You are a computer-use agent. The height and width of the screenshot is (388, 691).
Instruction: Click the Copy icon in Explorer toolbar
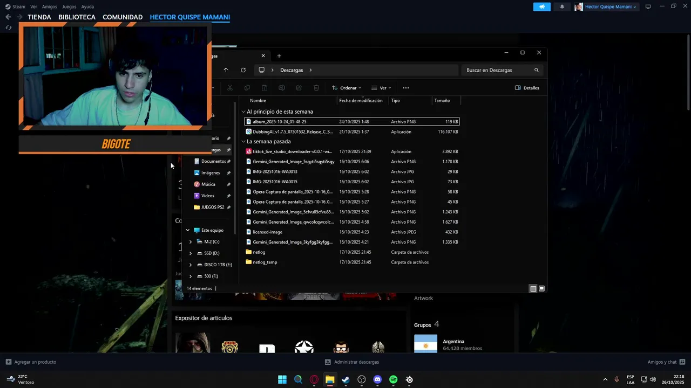(x=247, y=88)
